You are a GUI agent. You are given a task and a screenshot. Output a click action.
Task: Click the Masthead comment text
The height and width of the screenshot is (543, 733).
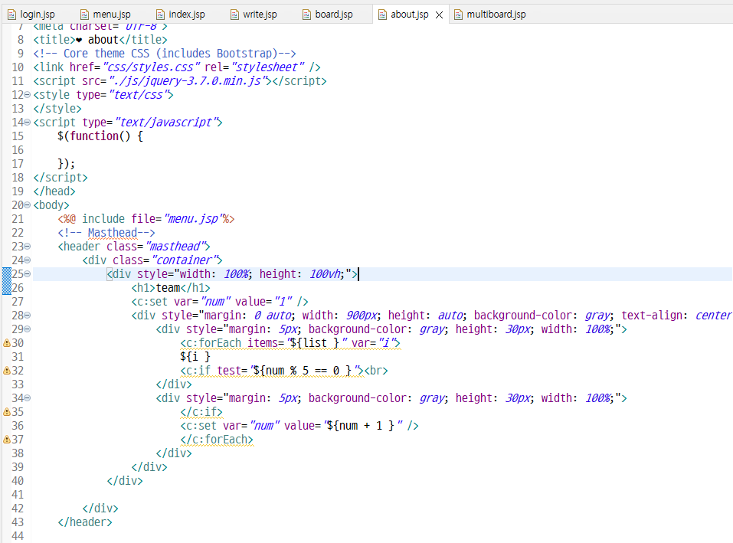pyautogui.click(x=112, y=233)
